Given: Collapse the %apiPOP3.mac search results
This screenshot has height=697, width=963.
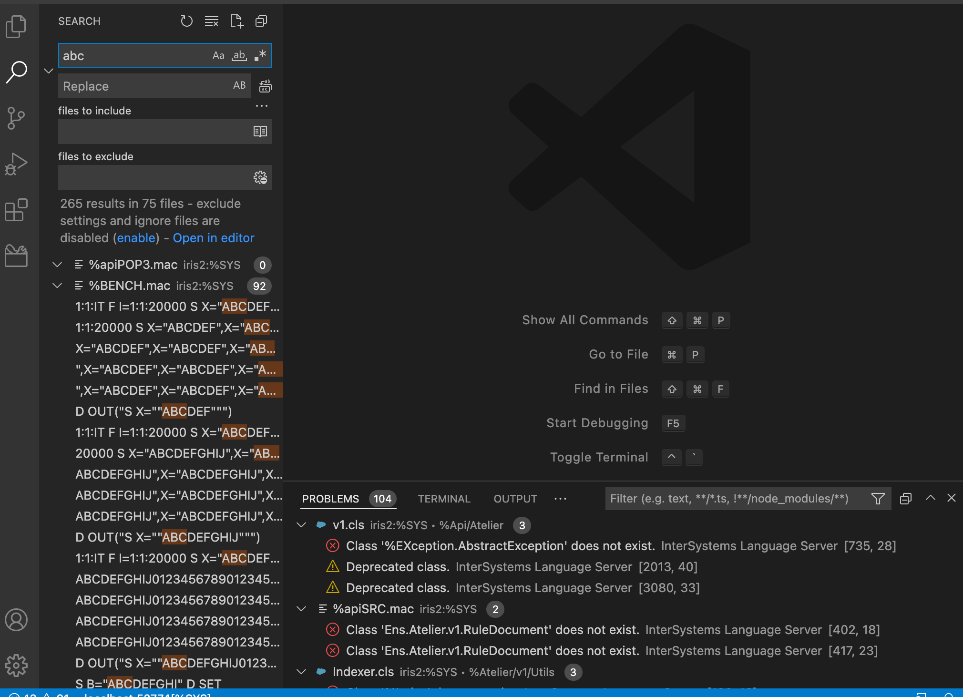Looking at the screenshot, I should (x=57, y=265).
